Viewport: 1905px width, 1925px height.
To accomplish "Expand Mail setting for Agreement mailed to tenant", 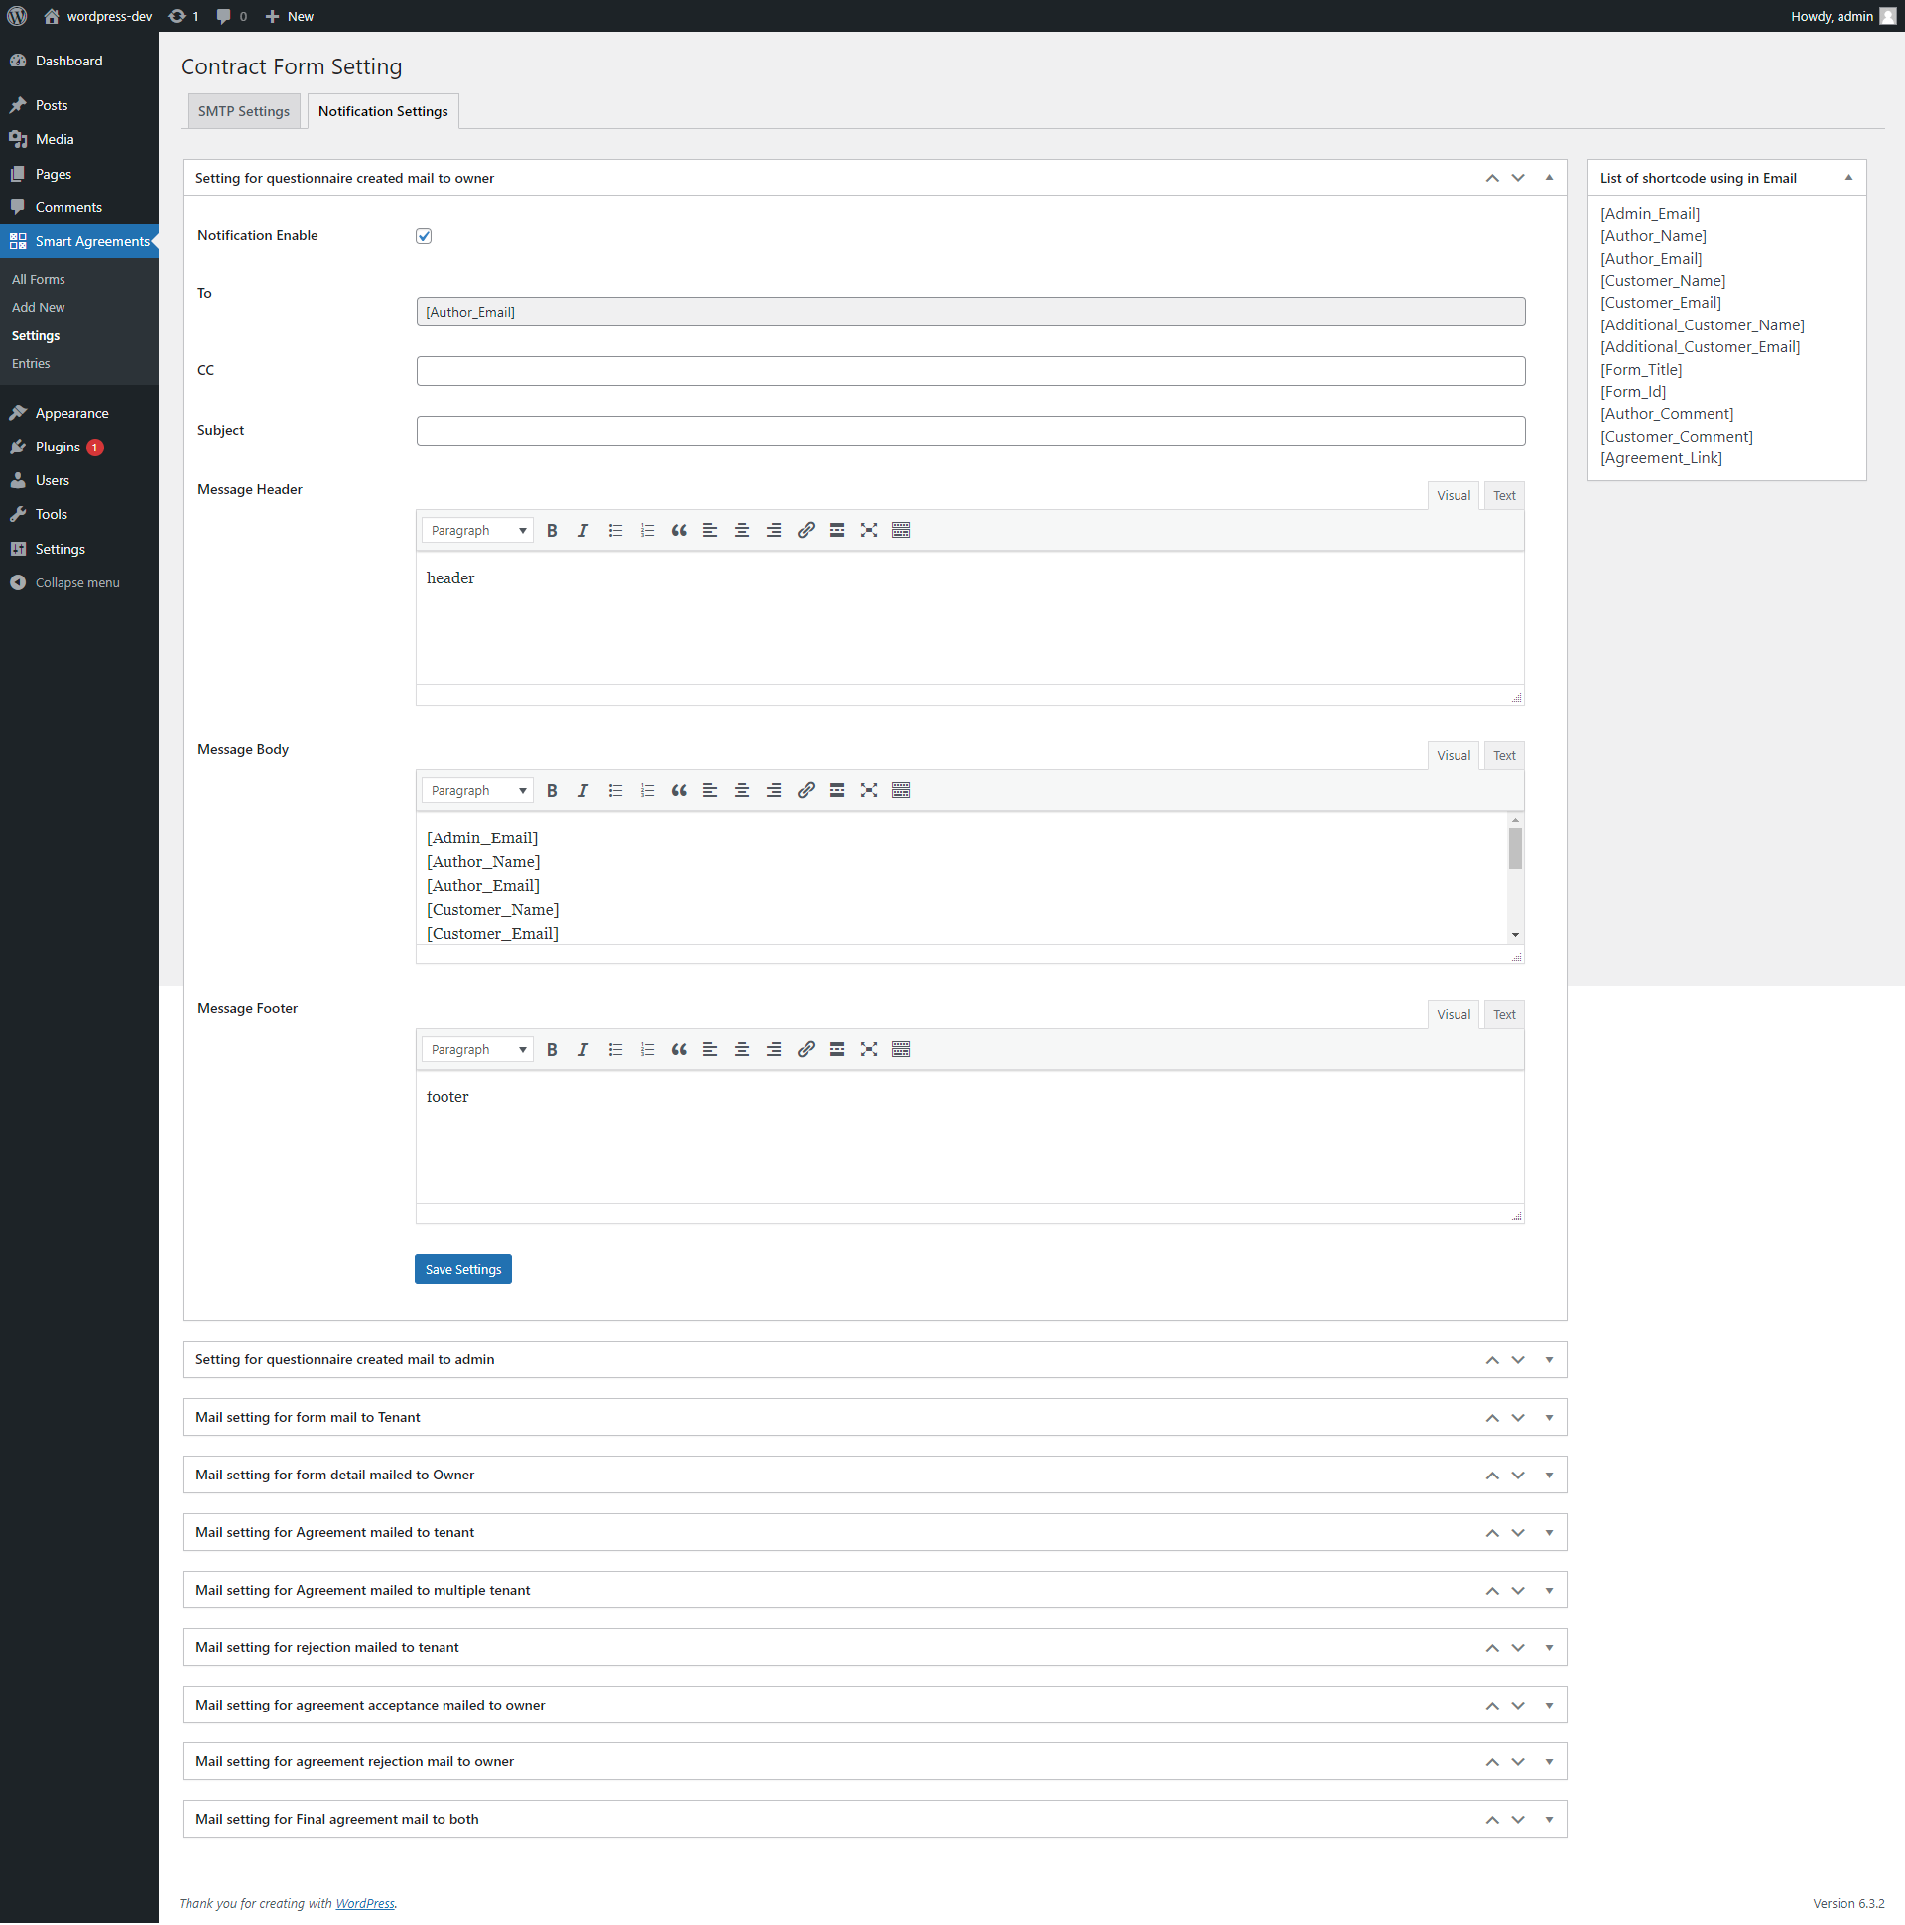I will pos(1549,1532).
